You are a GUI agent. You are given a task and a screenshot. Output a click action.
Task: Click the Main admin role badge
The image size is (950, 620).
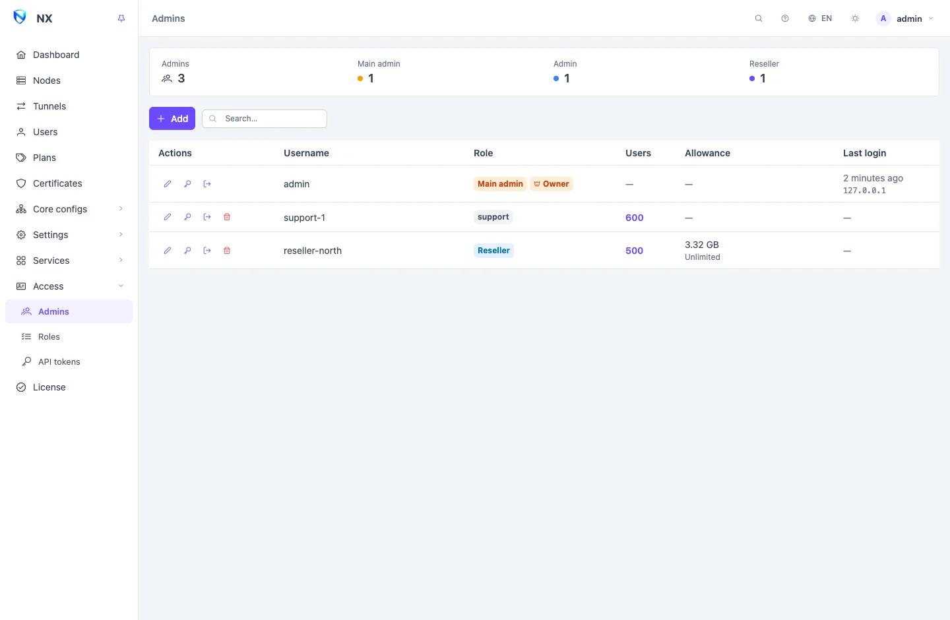pos(500,184)
